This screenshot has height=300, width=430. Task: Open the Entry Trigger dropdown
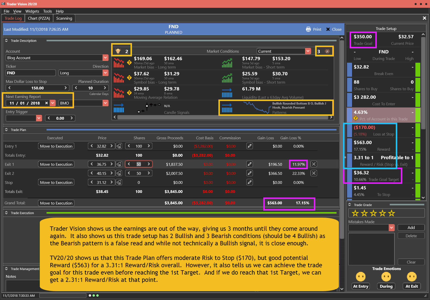point(39,118)
